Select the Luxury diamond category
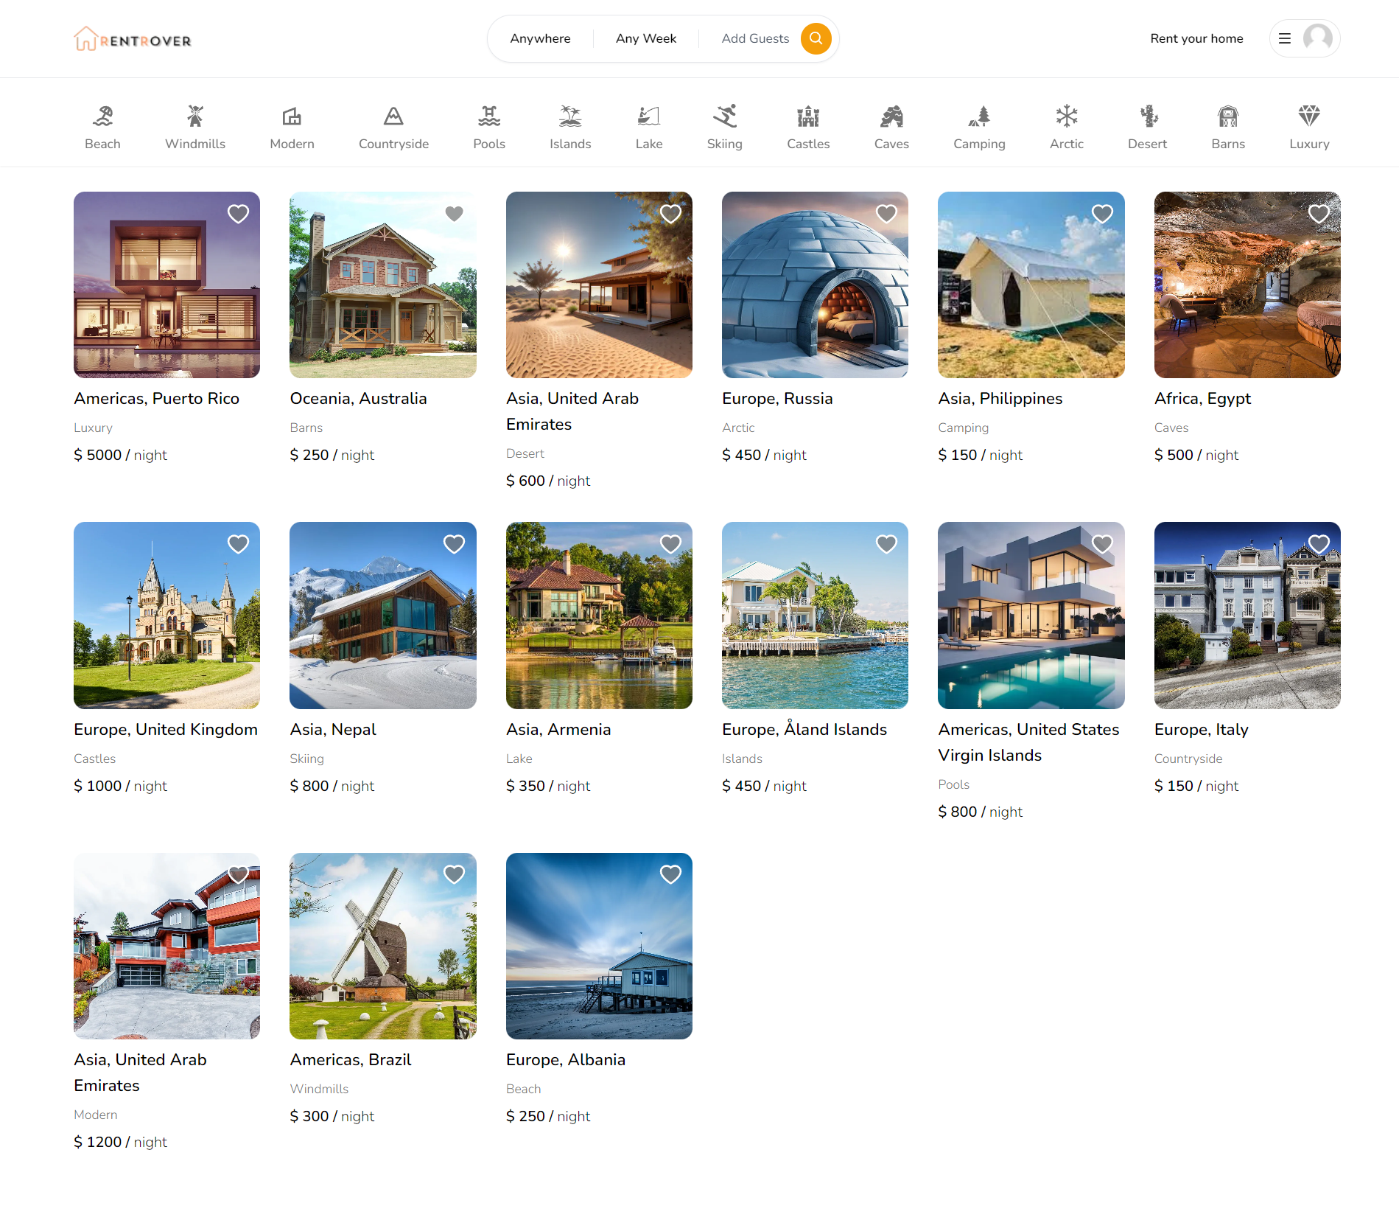The height and width of the screenshot is (1220, 1399). pos(1309,127)
